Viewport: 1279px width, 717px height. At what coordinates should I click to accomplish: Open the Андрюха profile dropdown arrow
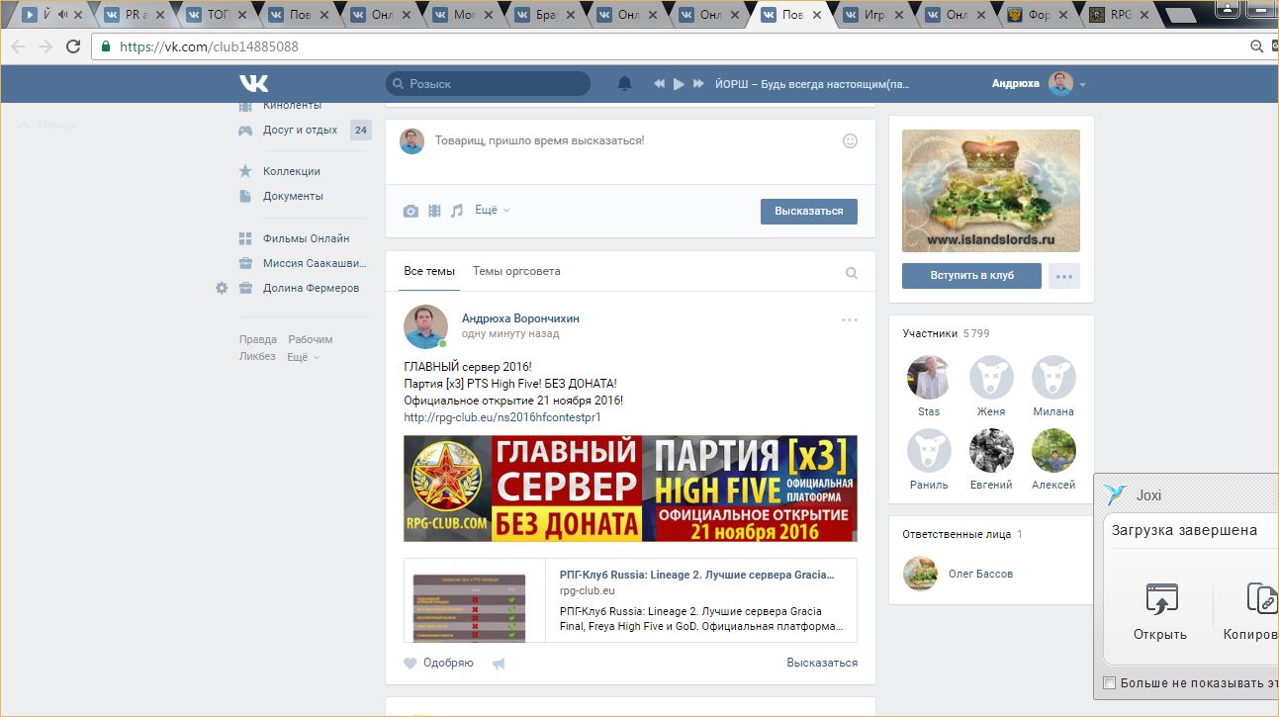tap(1082, 85)
